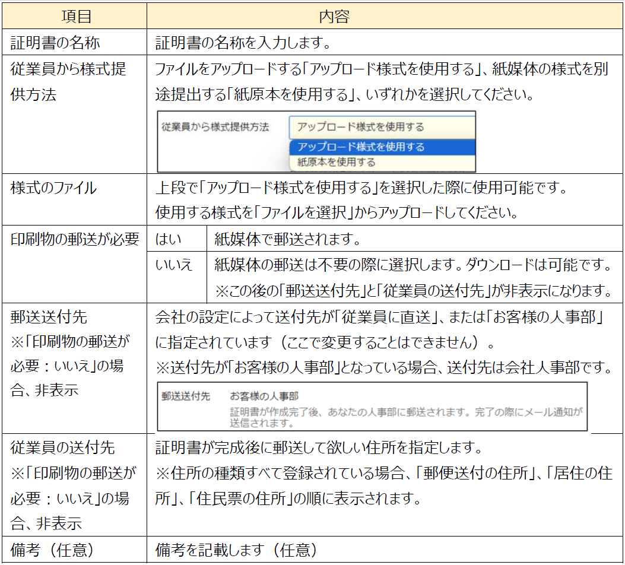Open the アップロード様式を使用する combo box
625x565 pixels.
382,127
